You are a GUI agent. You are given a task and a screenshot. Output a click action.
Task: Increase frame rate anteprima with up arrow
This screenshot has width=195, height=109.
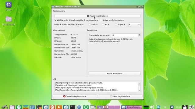[140, 35]
